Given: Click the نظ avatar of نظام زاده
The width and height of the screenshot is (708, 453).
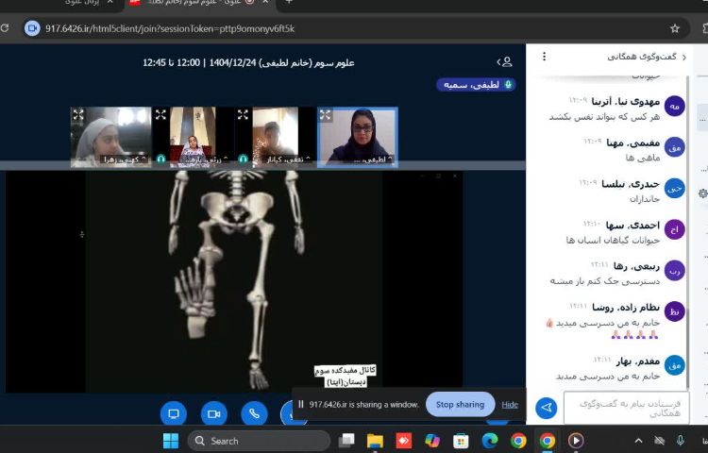Looking at the screenshot, I should click(x=674, y=311).
